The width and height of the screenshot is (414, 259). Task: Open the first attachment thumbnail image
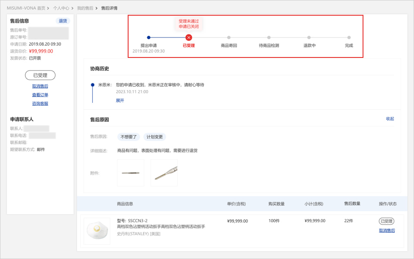[x=131, y=173]
